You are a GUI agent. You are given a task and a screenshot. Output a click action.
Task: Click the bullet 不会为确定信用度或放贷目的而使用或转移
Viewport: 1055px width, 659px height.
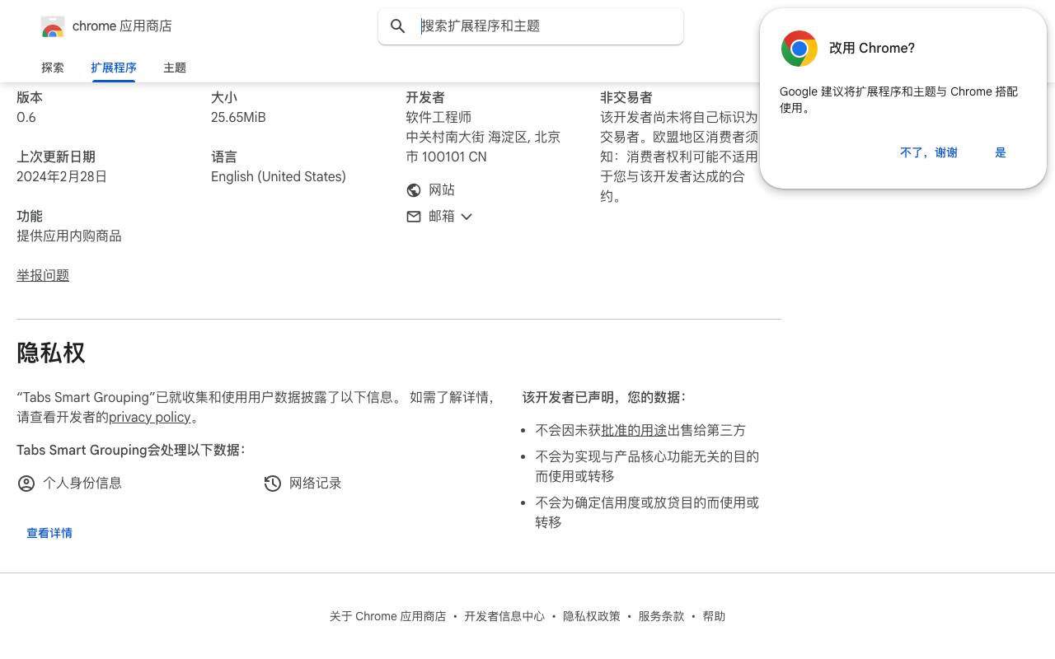647,513
